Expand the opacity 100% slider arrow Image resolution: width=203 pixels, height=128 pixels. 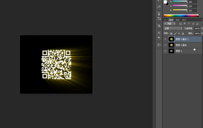click(x=202, y=29)
